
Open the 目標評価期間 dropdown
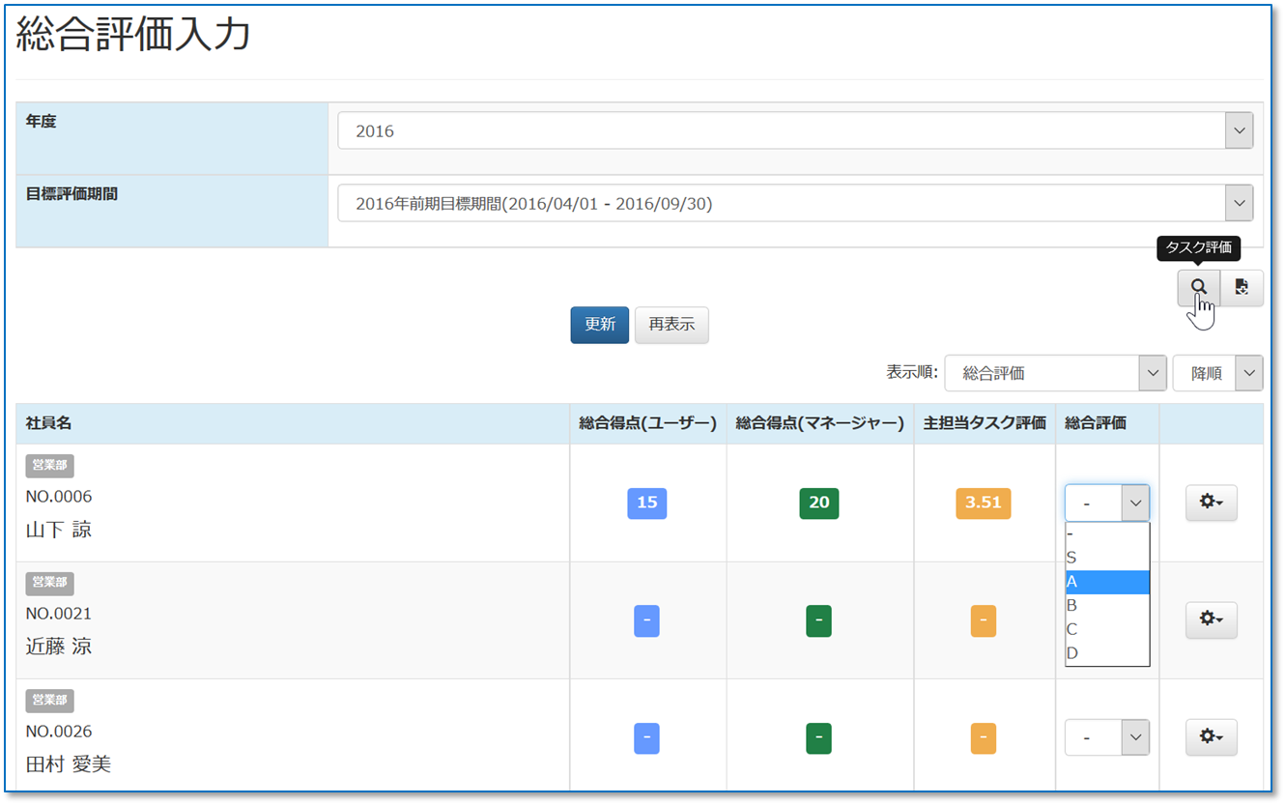pyautogui.click(x=795, y=204)
